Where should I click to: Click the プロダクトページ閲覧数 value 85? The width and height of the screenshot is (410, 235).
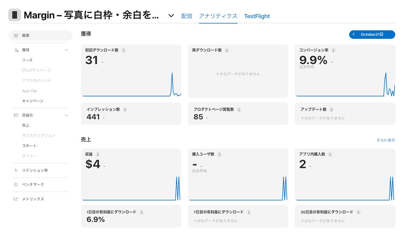[198, 117]
